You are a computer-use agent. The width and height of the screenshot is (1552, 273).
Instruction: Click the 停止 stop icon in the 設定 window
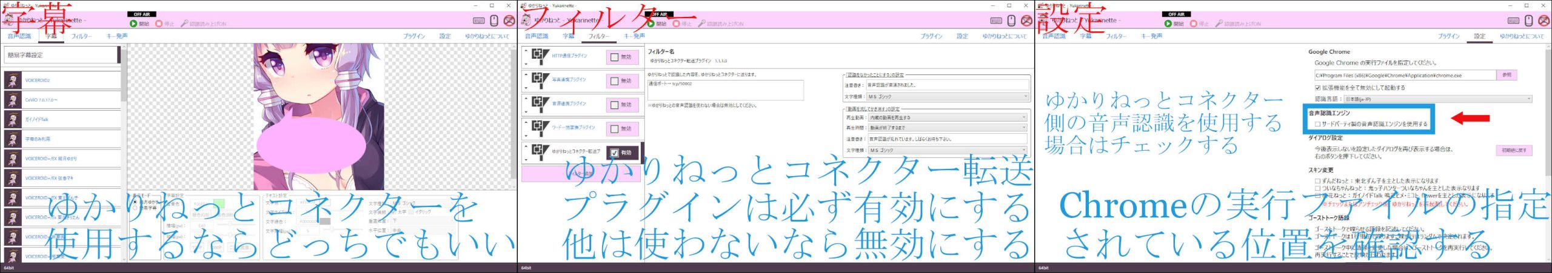pos(1194,24)
